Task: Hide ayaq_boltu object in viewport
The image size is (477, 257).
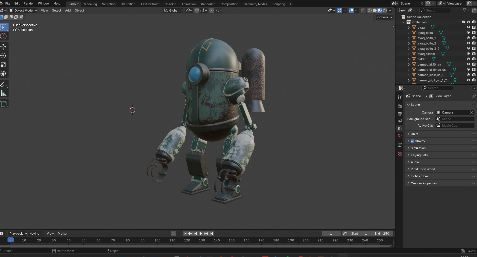Action: (468, 33)
